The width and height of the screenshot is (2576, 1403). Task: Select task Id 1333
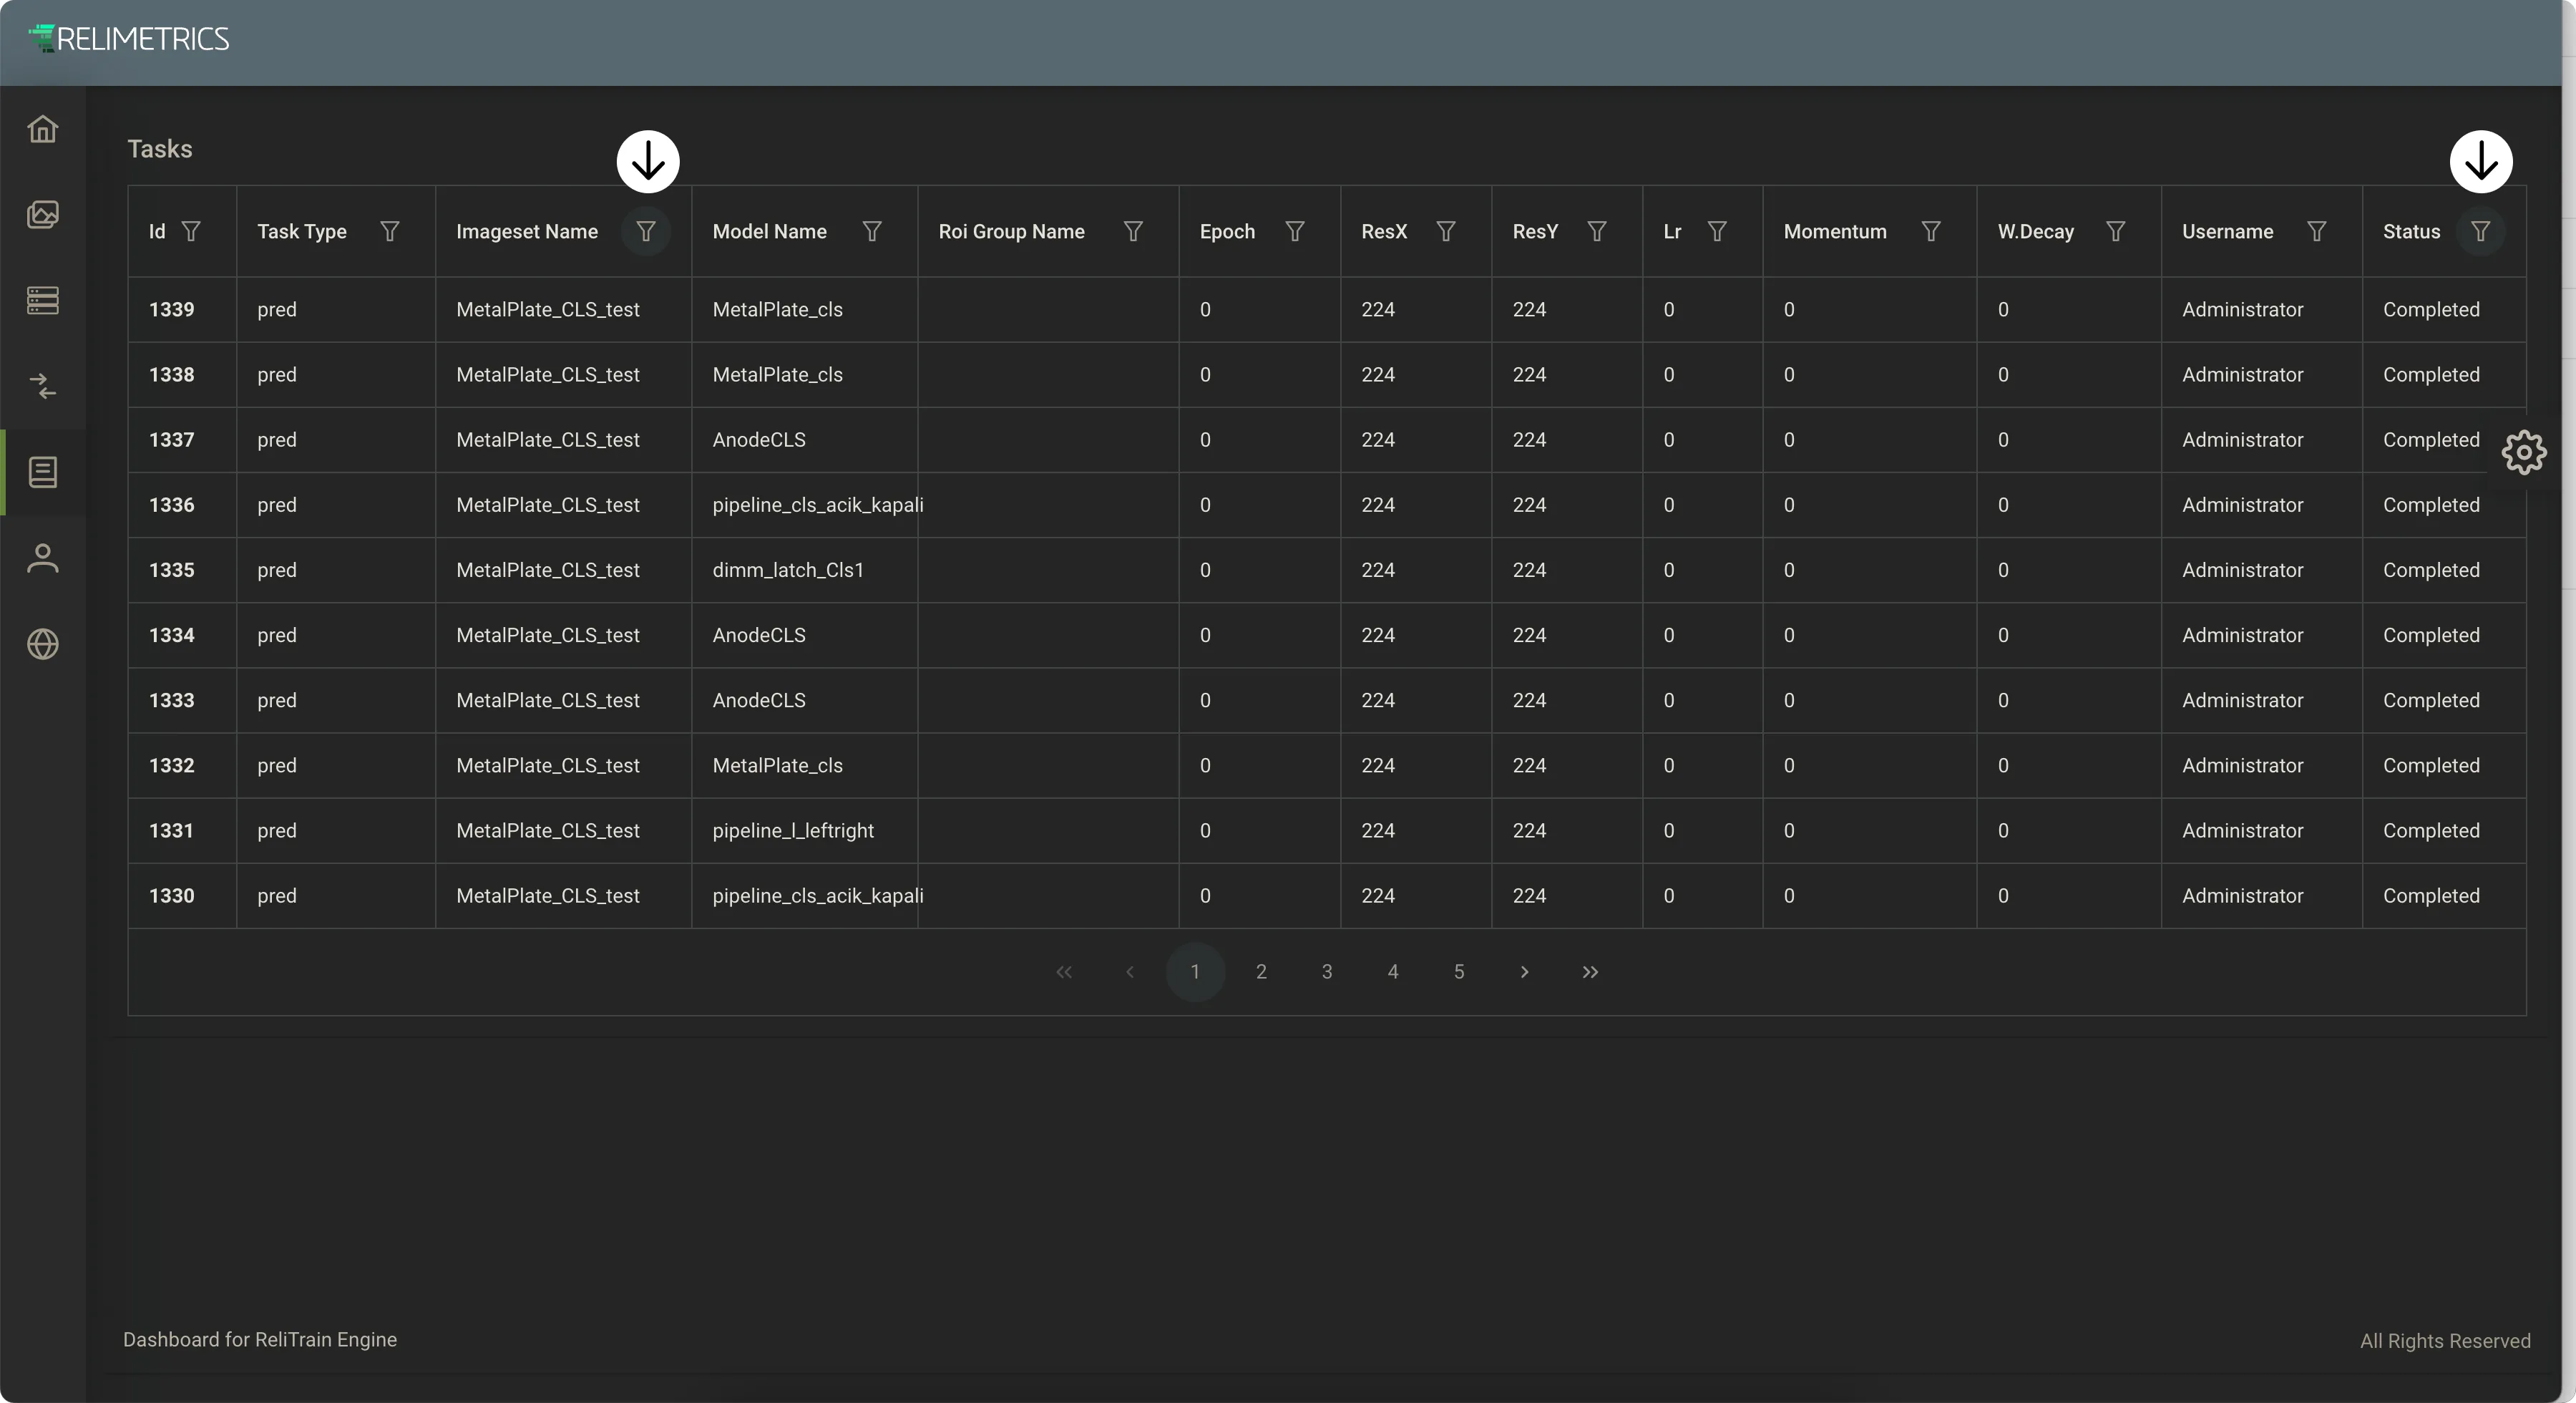point(172,699)
